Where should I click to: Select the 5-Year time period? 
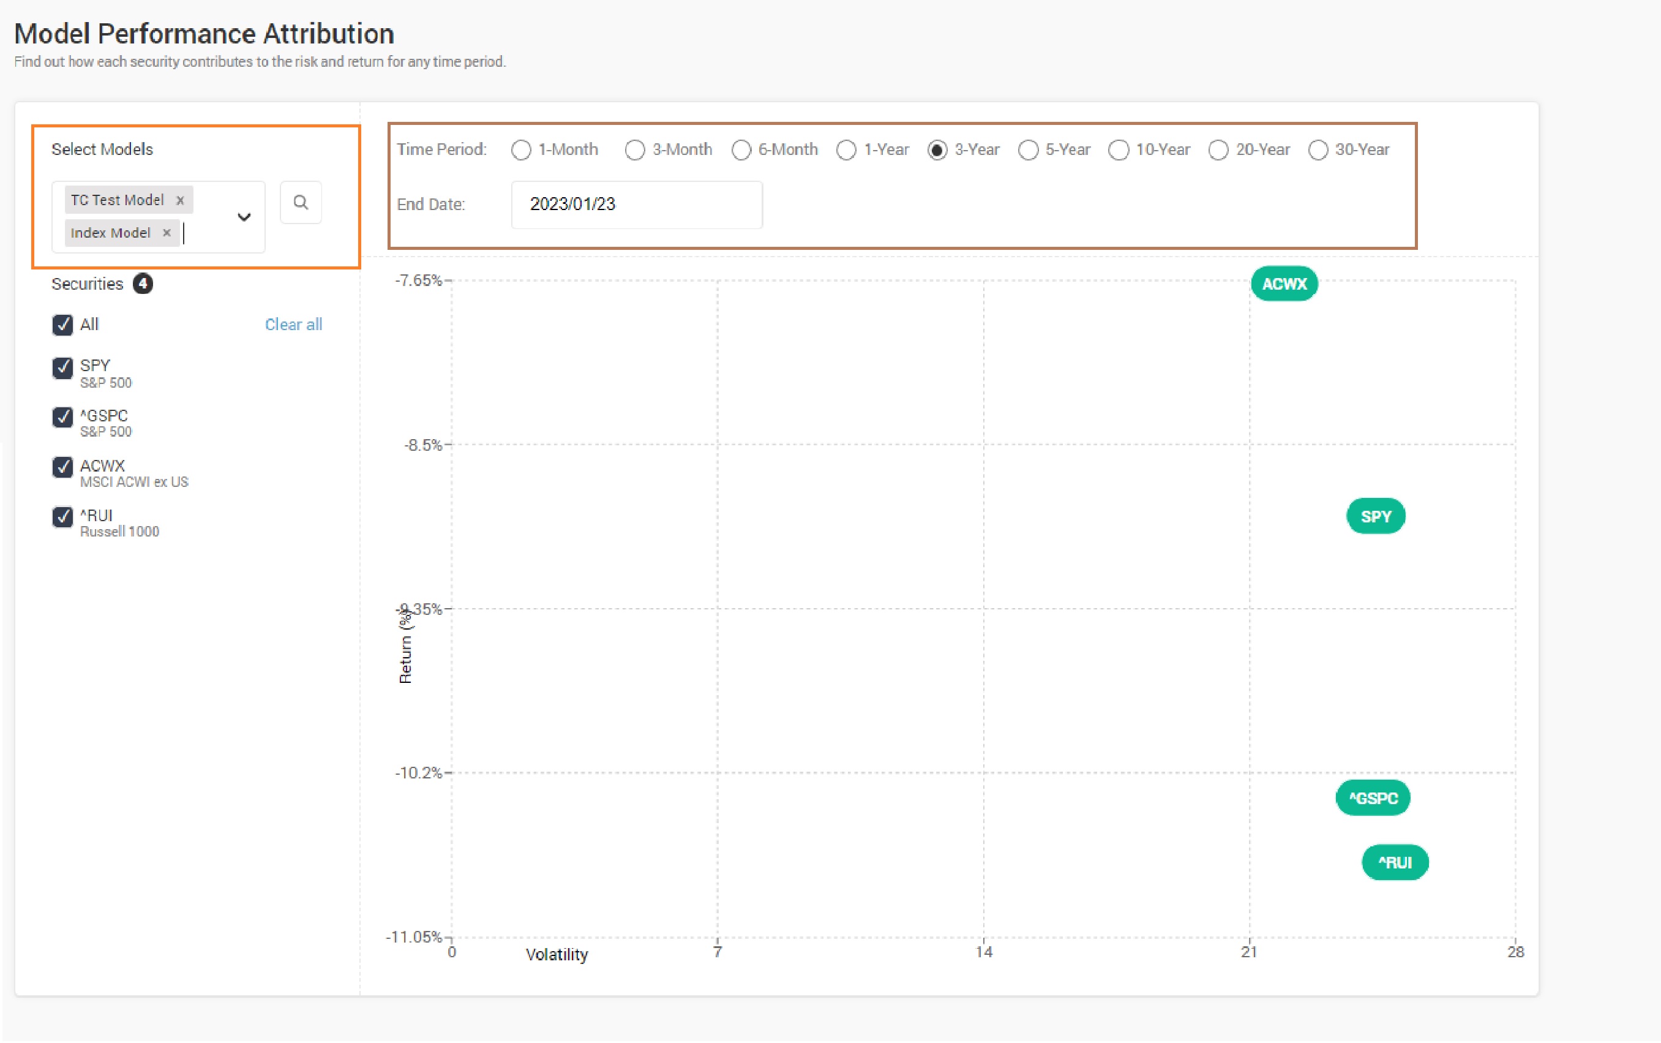(1027, 149)
